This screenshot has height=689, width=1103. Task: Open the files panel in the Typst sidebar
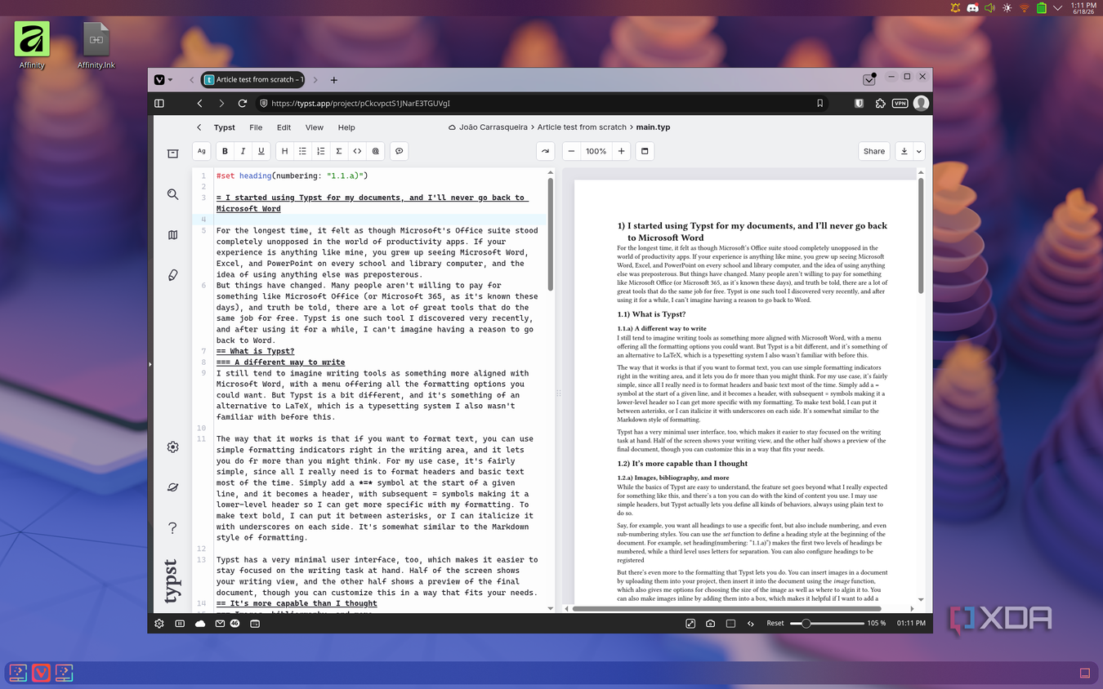click(172, 153)
